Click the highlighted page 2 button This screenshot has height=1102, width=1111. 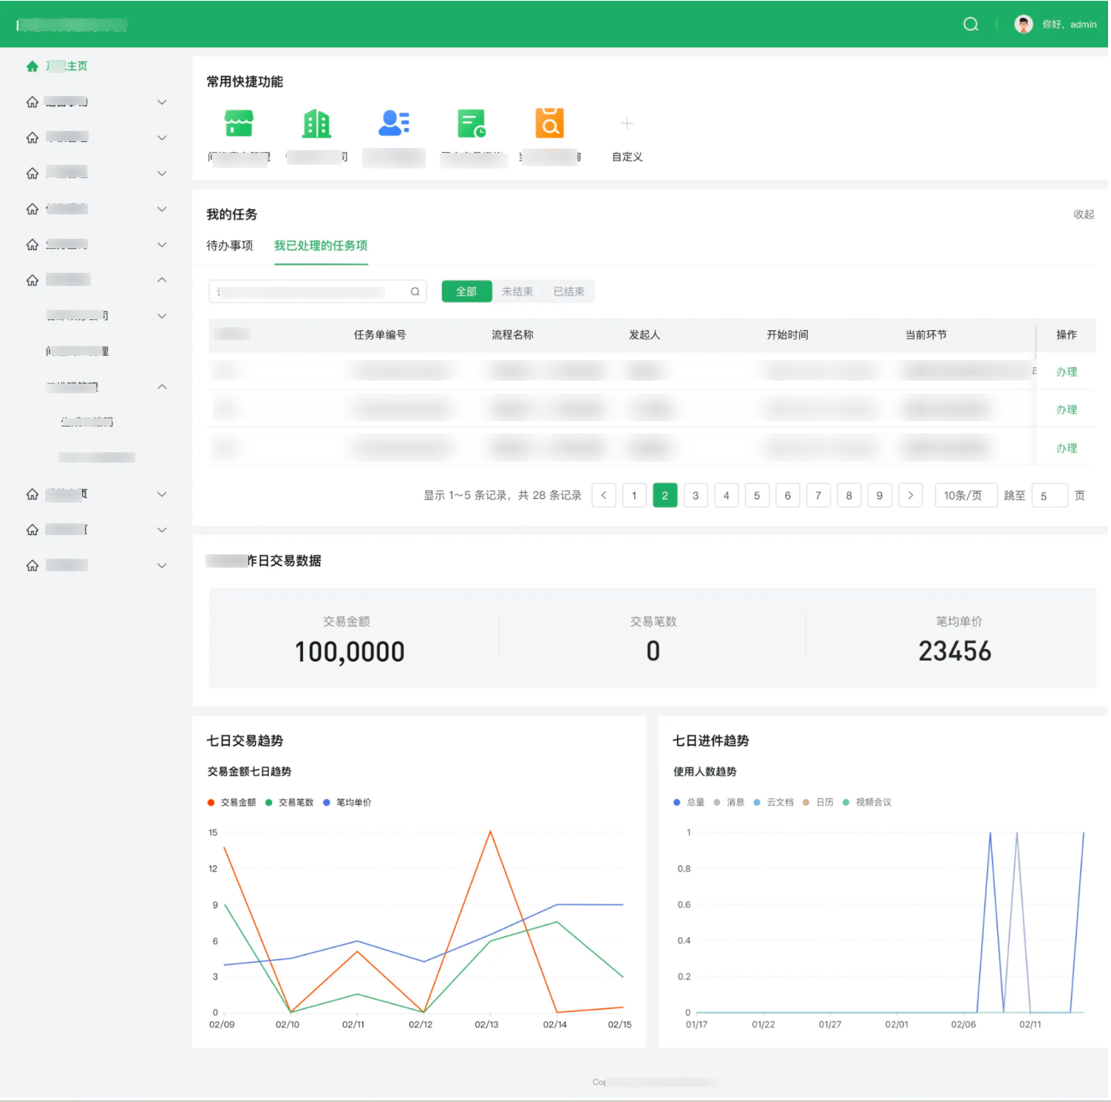(x=665, y=495)
